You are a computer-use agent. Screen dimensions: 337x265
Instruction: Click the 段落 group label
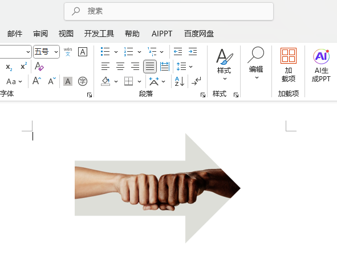coord(146,94)
